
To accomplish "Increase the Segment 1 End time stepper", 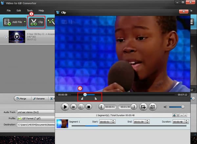I will 147,121.
